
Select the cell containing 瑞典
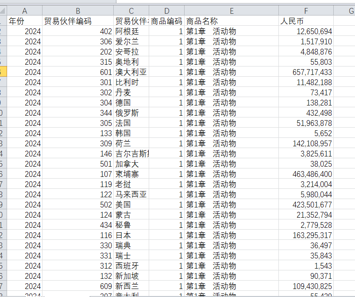pos(131,245)
